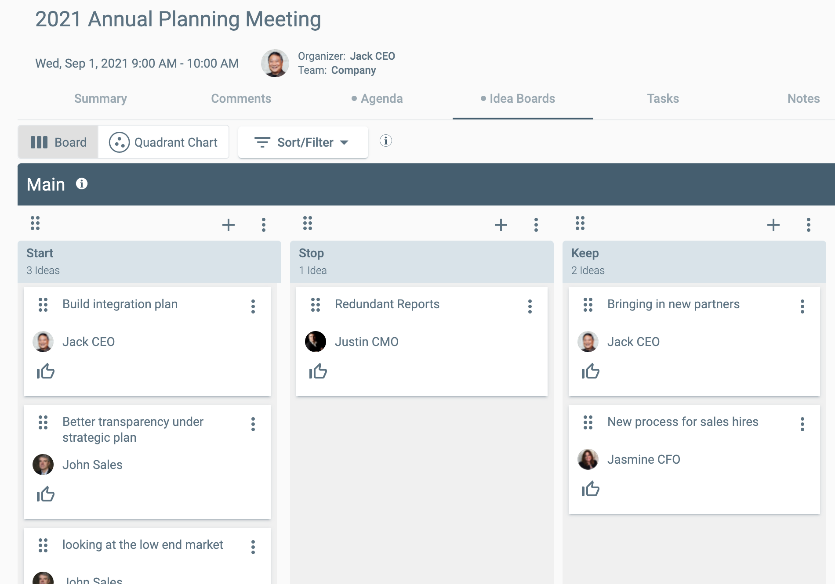Viewport: 835px width, 584px height.
Task: Open Start column options menu
Action: point(263,225)
